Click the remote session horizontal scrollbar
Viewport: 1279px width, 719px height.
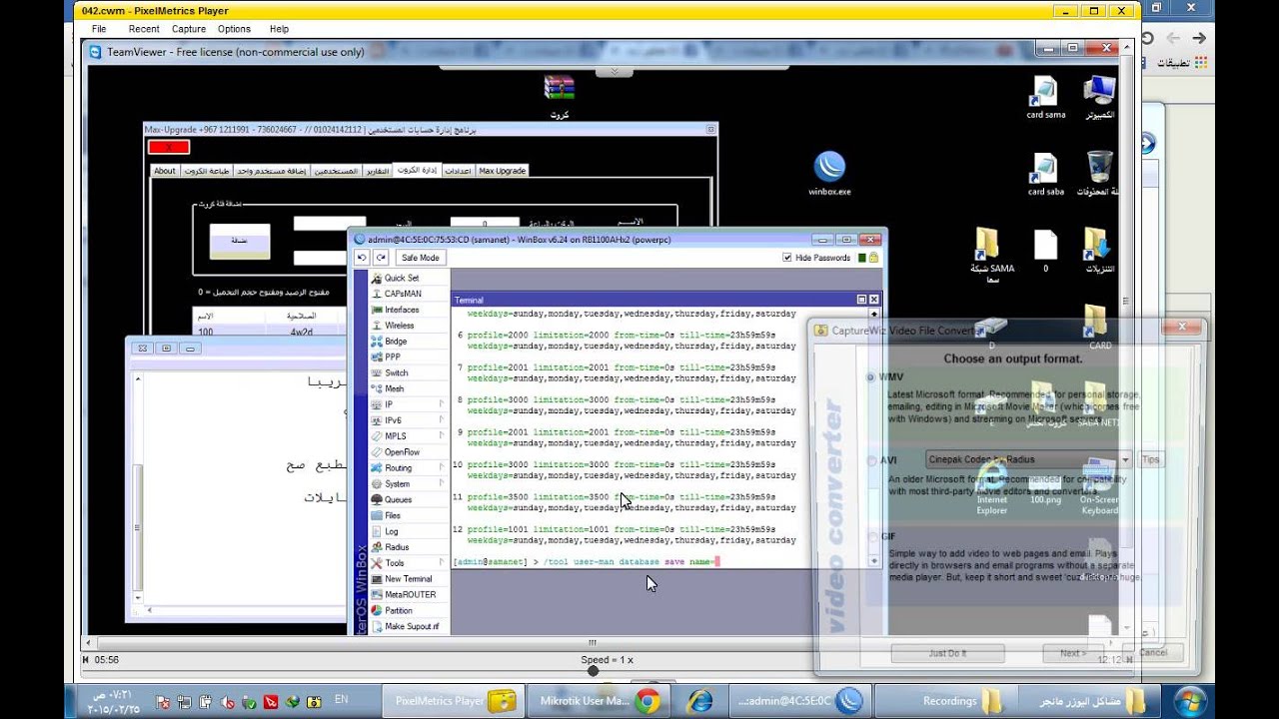(x=600, y=642)
